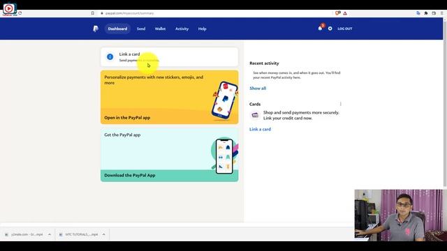Viewport: 447px width, 251px height.
Task: Open the notifications bell
Action: coord(320,28)
